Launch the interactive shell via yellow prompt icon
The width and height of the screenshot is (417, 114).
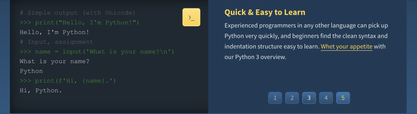tap(191, 17)
